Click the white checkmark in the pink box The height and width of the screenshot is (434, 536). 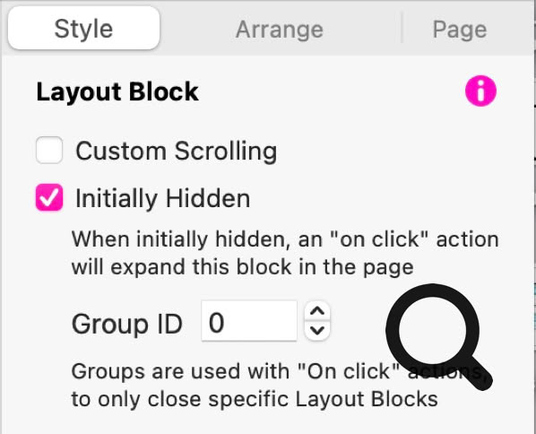point(49,197)
